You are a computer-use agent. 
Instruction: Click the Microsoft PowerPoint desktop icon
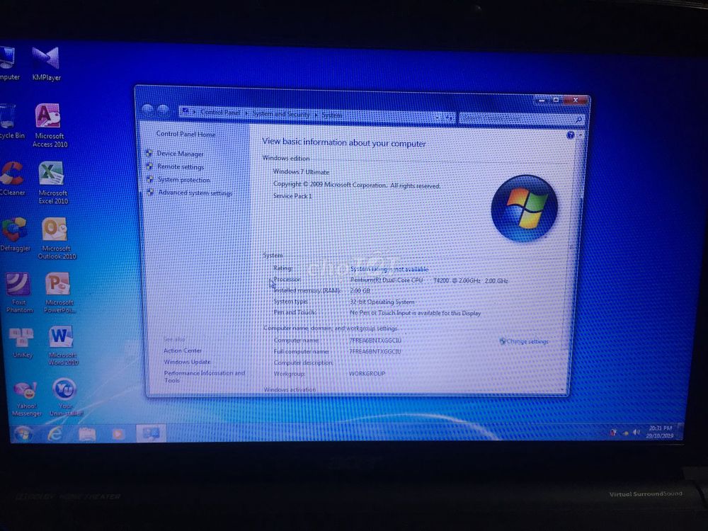59,292
